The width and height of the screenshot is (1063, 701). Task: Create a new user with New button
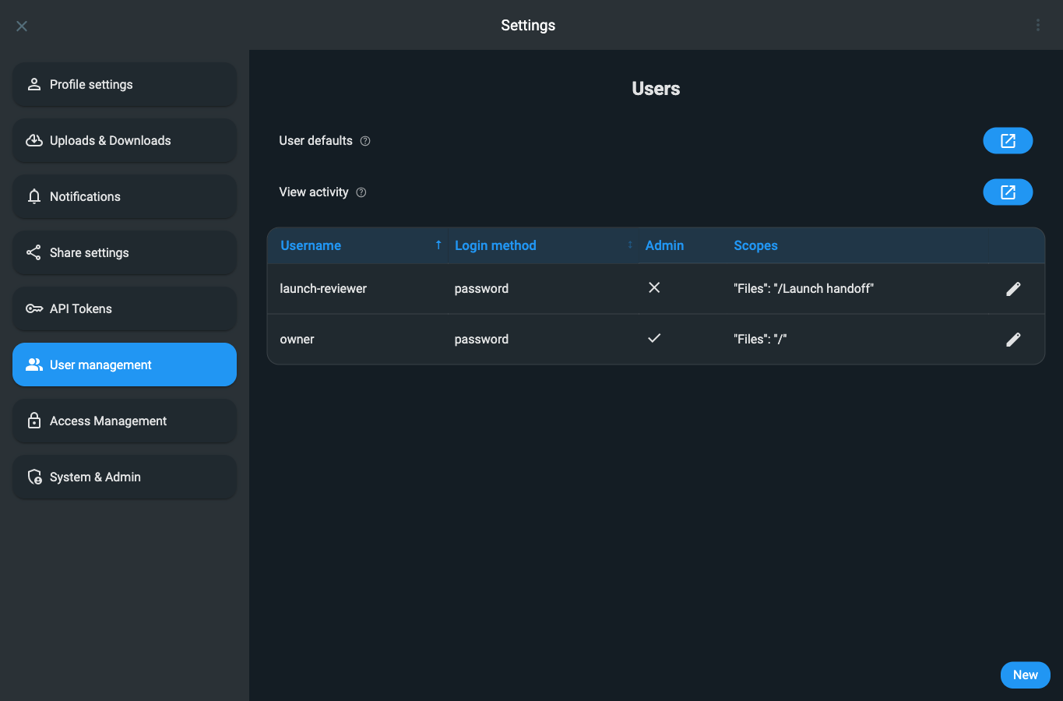[1025, 675]
